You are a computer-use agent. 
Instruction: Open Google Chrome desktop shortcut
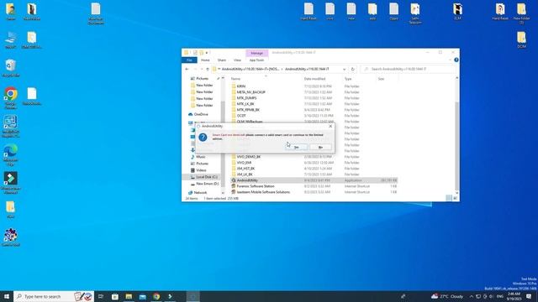tap(11, 97)
